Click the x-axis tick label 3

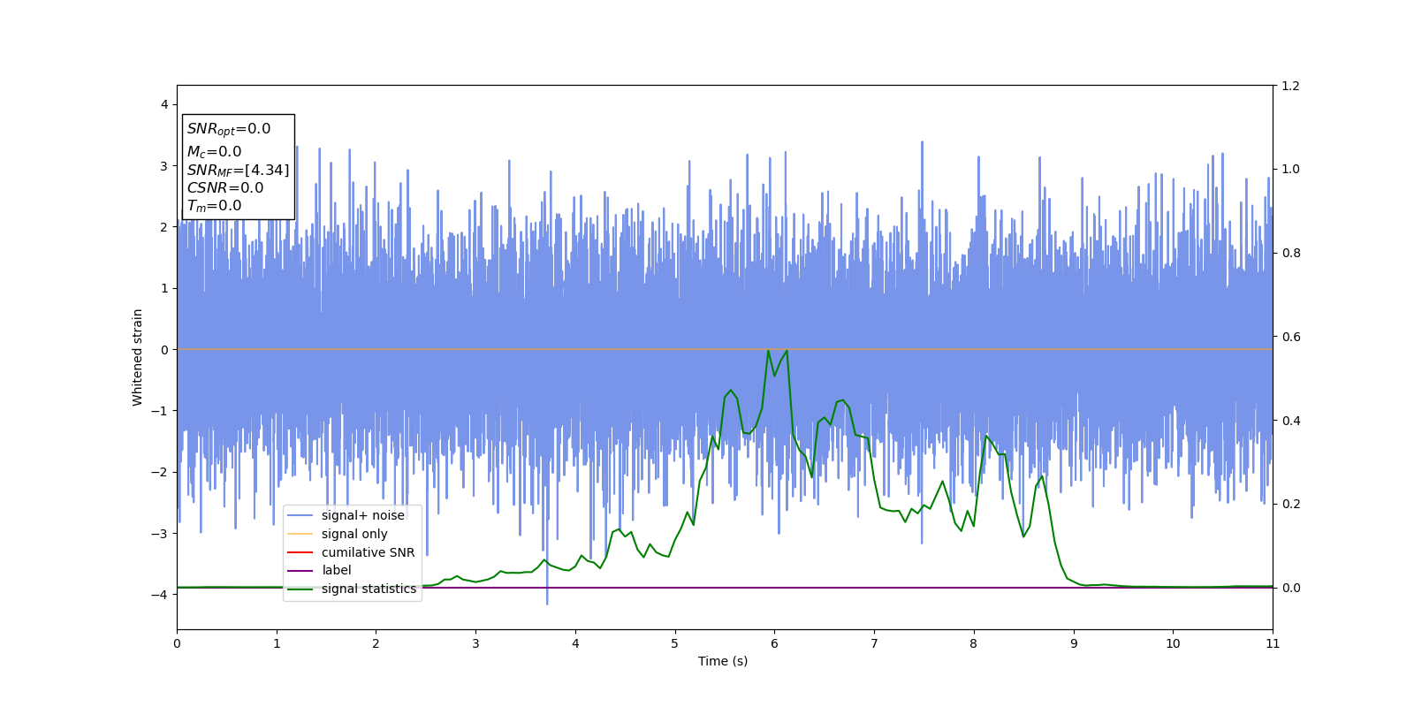point(475,643)
